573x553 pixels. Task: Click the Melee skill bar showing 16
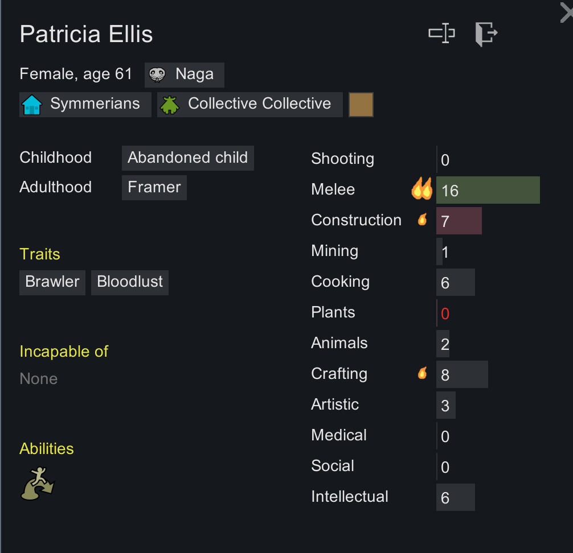point(488,190)
